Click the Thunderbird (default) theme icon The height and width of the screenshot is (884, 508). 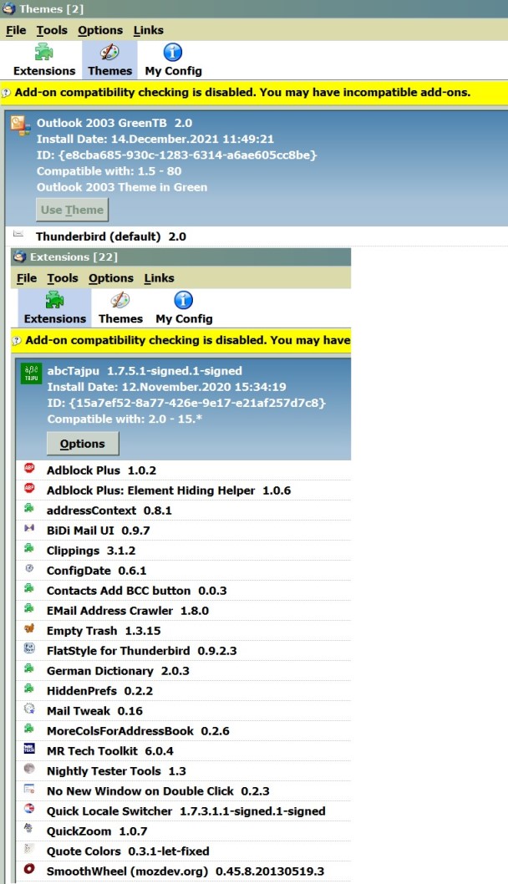coord(18,233)
